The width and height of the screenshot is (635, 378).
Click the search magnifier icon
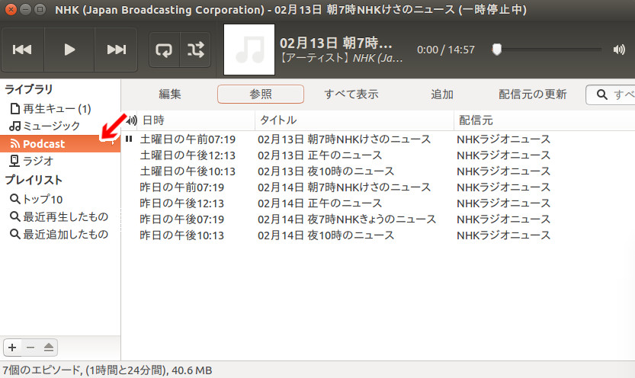click(x=601, y=94)
